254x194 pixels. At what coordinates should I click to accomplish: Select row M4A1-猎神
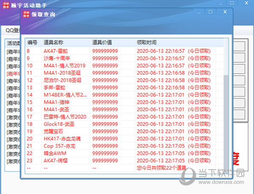pos(124,102)
